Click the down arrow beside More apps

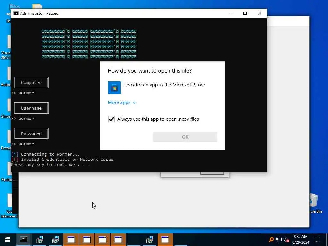(x=135, y=102)
